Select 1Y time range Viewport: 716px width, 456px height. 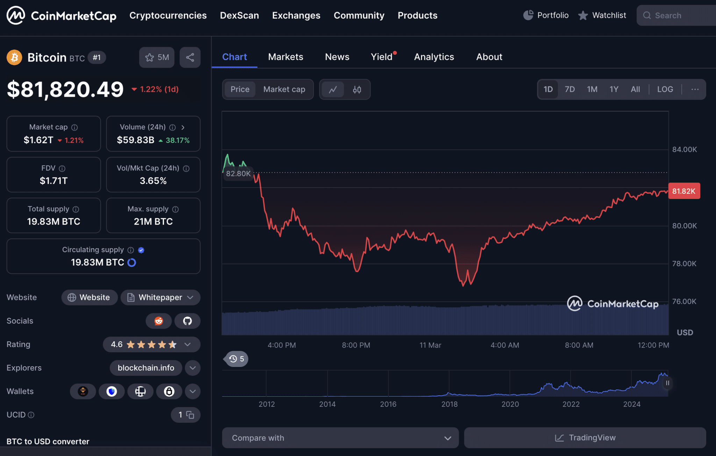pos(614,89)
